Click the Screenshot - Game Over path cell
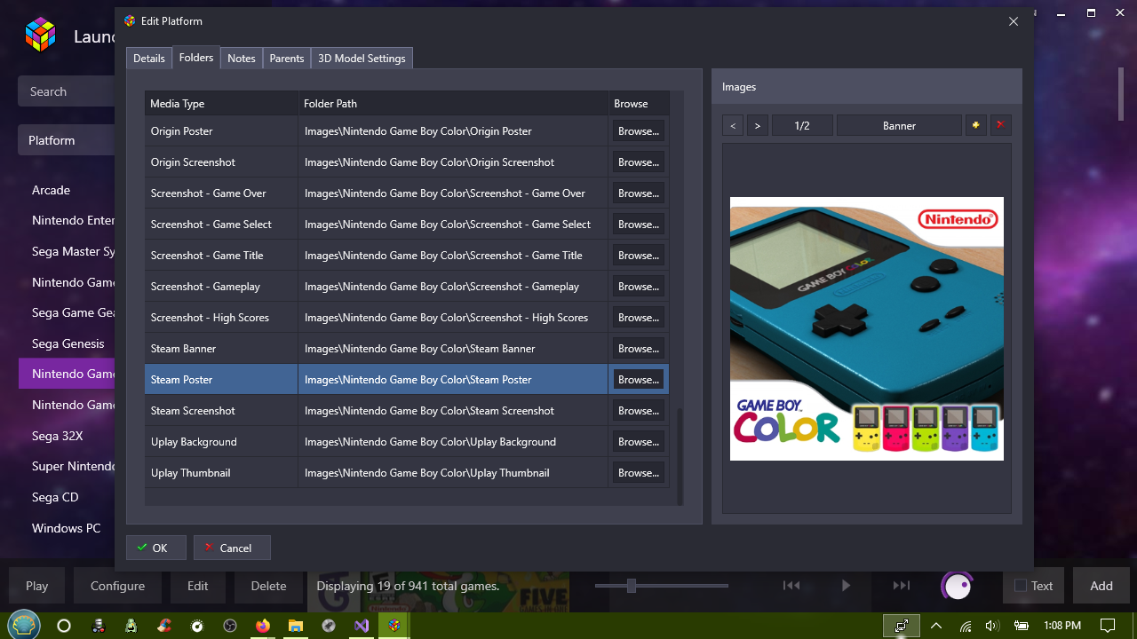The height and width of the screenshot is (639, 1137). point(453,193)
